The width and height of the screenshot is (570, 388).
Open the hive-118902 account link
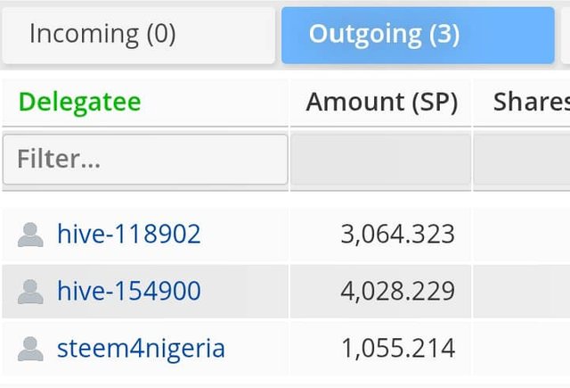(128, 234)
